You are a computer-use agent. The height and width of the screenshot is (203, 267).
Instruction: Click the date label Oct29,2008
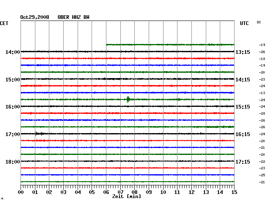(35, 17)
